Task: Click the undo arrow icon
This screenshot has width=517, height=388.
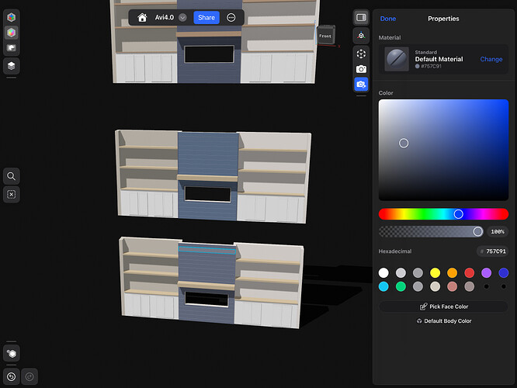Action: point(11,376)
